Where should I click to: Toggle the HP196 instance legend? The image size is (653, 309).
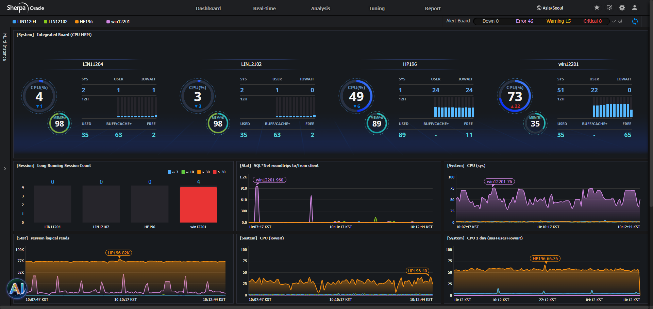pyautogui.click(x=84, y=22)
